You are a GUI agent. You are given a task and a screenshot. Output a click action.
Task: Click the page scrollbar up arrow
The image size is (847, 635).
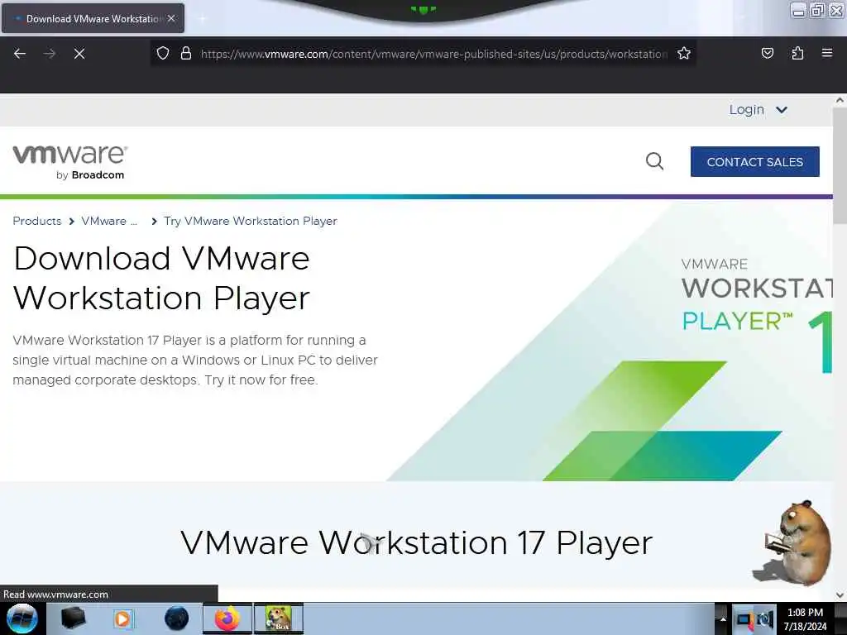click(840, 100)
